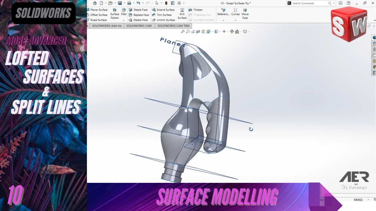Switch to SOLIDWORKS CAM TBM tab
Viewport: 376px width, 211px height.
pos(173,26)
